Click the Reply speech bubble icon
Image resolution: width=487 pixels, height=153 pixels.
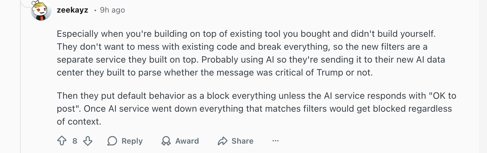pos(112,141)
